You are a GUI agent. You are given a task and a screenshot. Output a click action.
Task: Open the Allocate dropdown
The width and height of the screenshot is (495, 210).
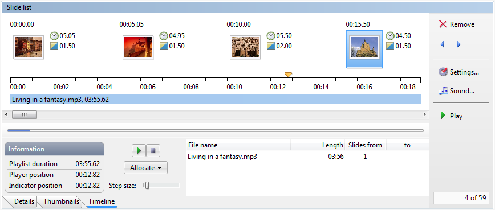[145, 168]
